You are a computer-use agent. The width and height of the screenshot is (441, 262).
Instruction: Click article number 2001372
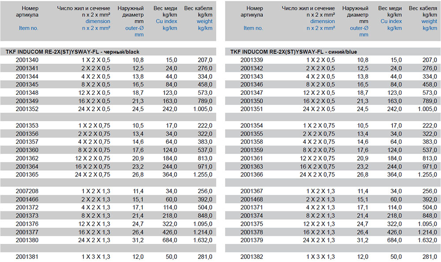click(27, 207)
